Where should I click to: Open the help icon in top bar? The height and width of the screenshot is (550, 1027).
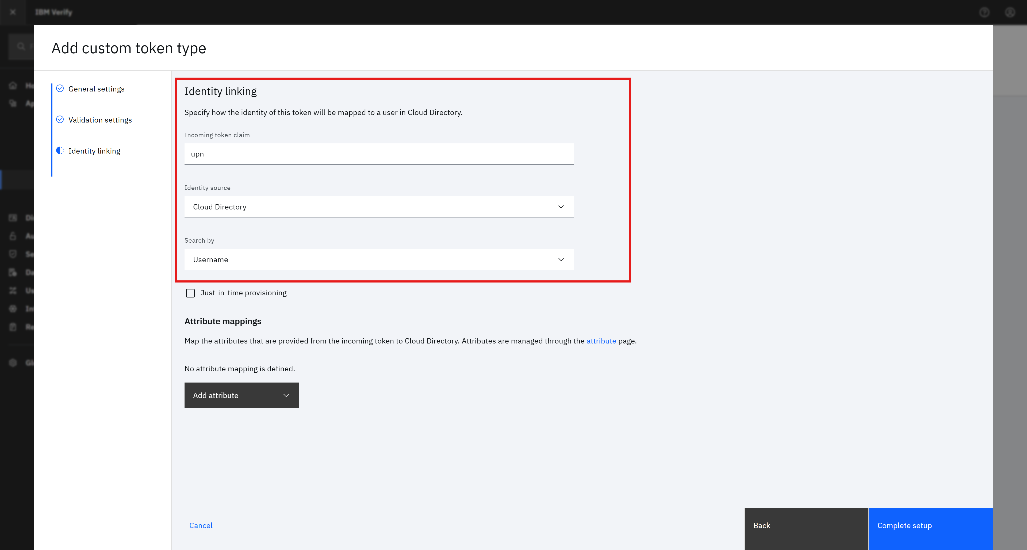point(984,12)
